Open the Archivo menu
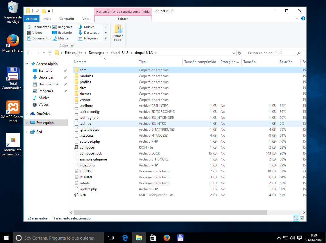Screen dimensions: 326x243 tap(32, 19)
